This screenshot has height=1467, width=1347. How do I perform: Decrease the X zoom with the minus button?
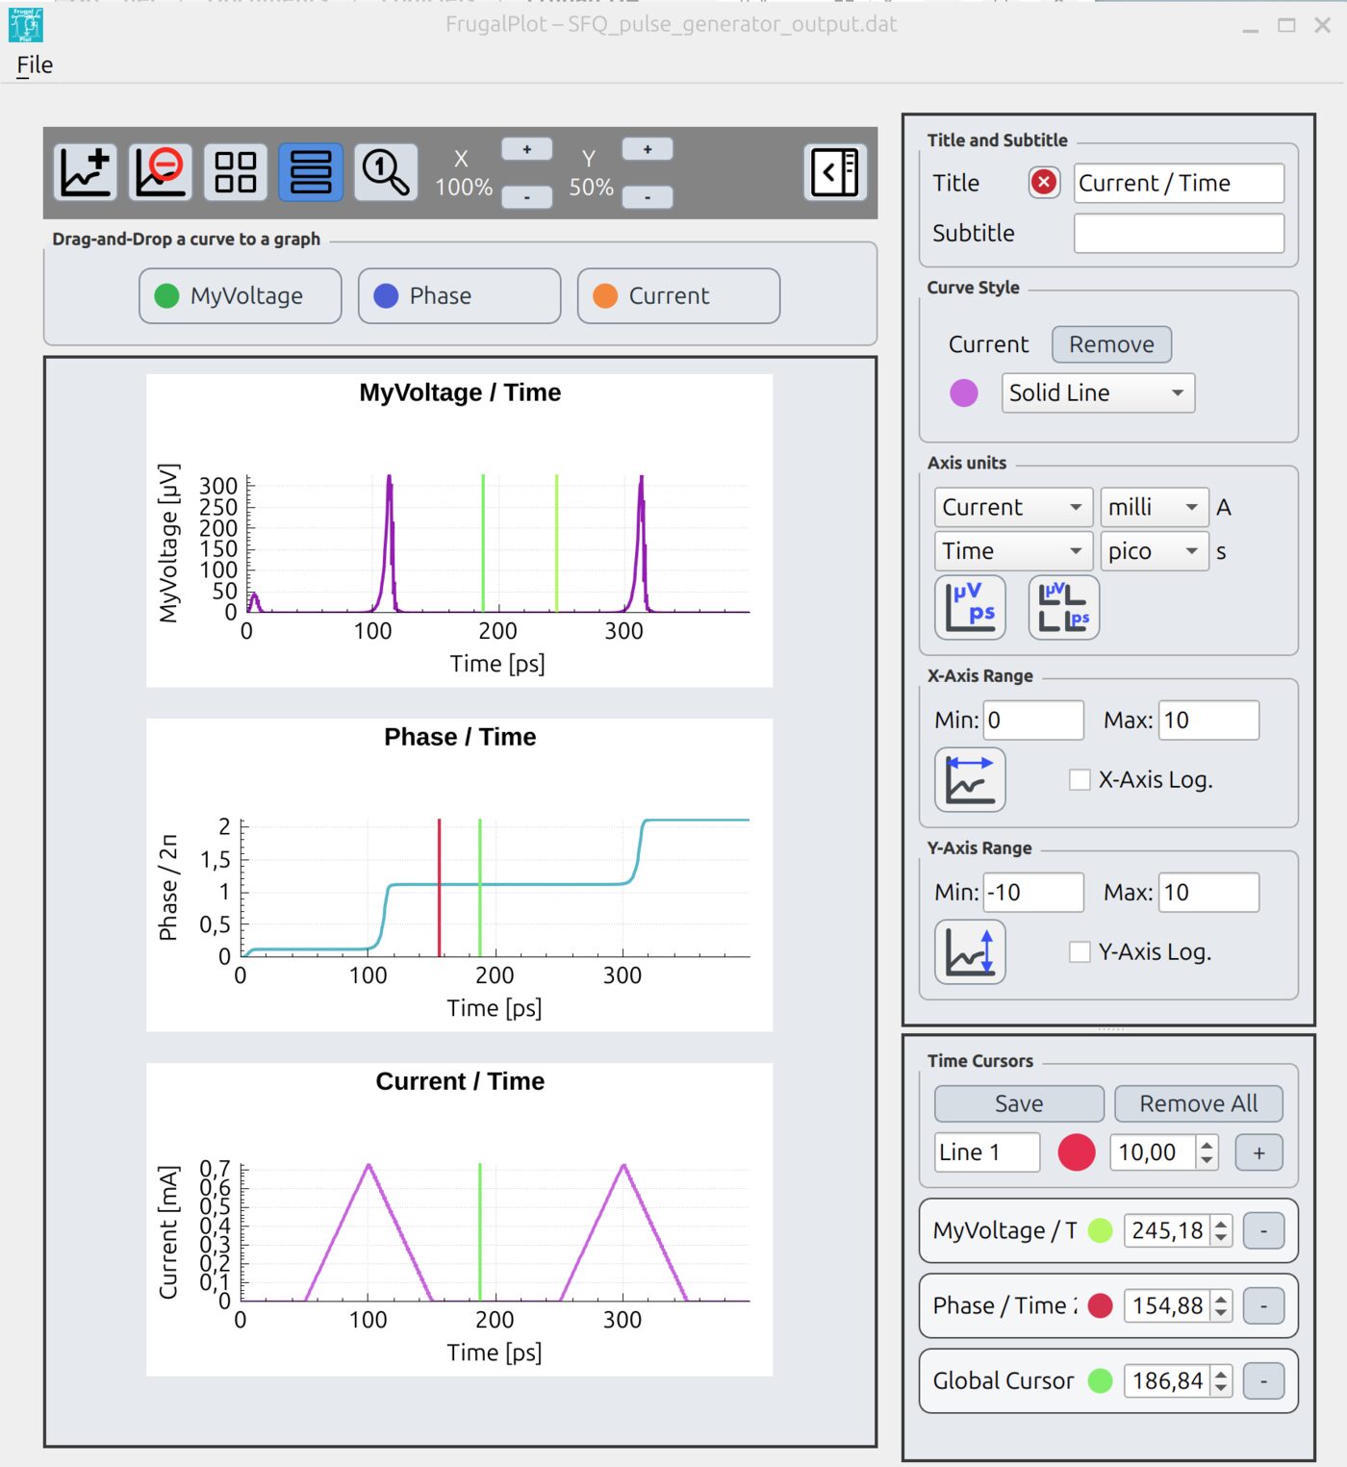tap(527, 197)
